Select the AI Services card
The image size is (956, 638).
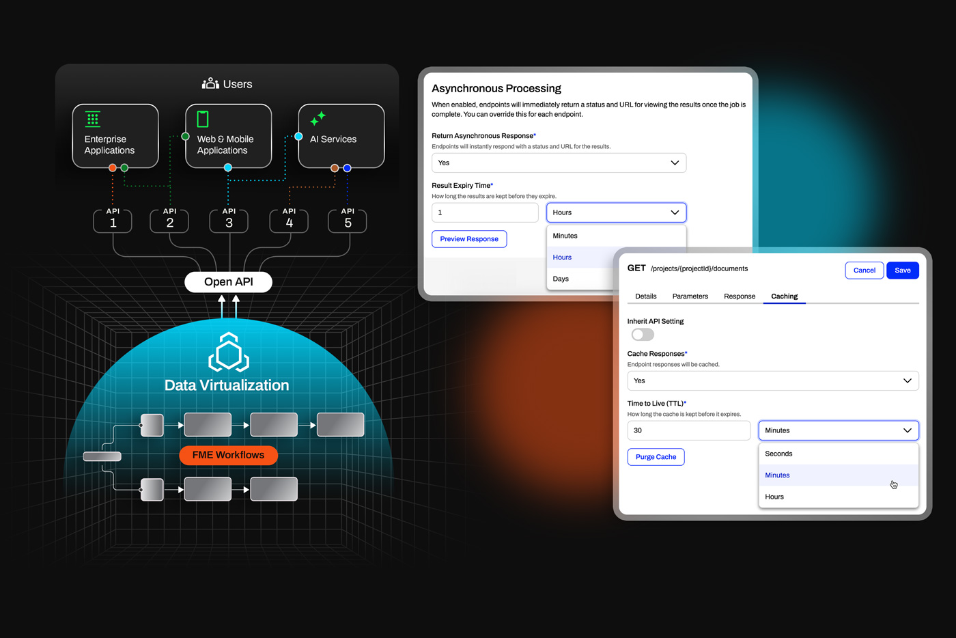pos(341,136)
